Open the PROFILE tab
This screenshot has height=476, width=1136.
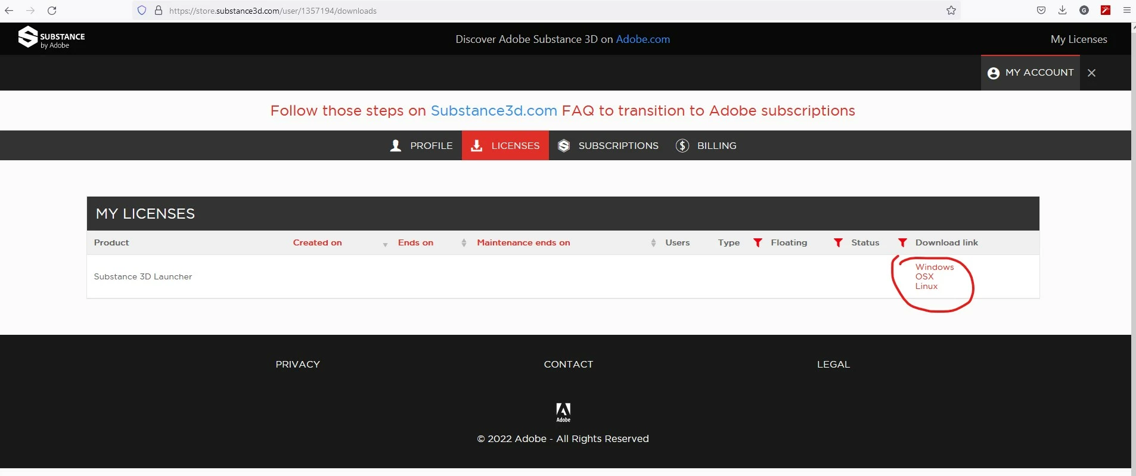(x=421, y=145)
